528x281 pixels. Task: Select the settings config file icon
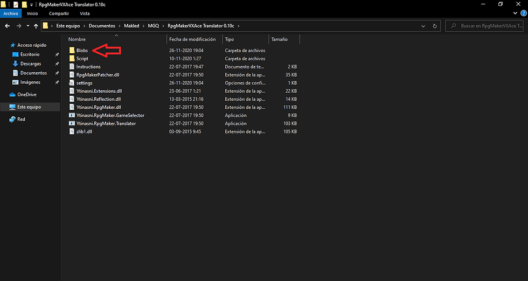(72, 83)
